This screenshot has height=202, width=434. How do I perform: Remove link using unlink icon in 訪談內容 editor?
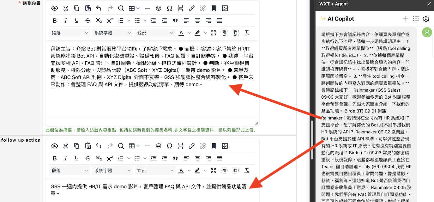tap(203, 9)
